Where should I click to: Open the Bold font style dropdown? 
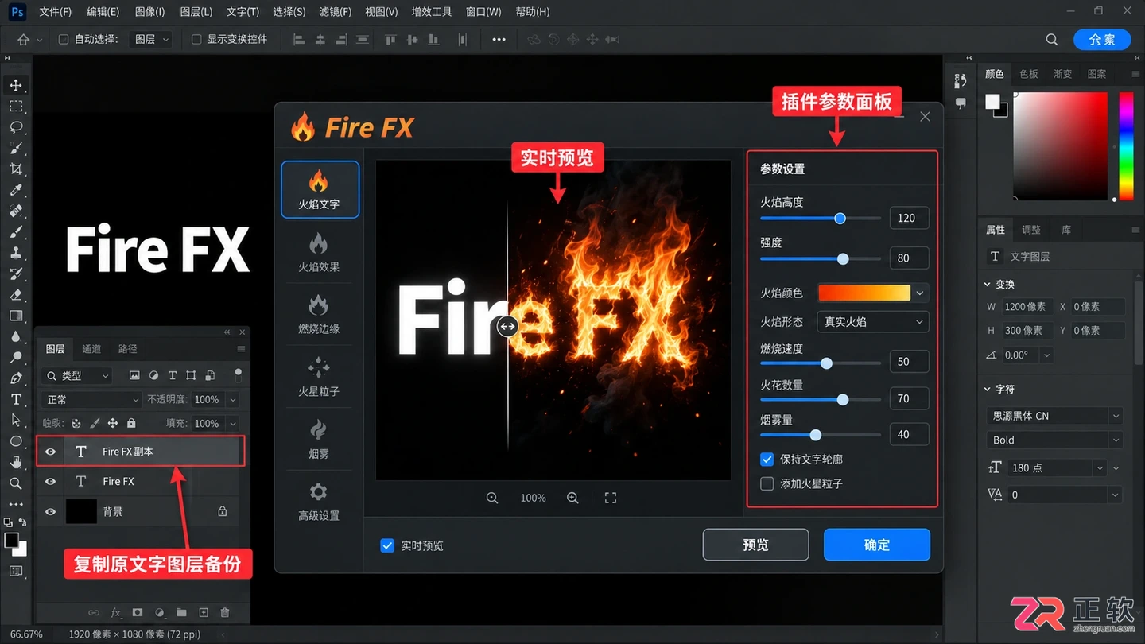click(x=1054, y=440)
